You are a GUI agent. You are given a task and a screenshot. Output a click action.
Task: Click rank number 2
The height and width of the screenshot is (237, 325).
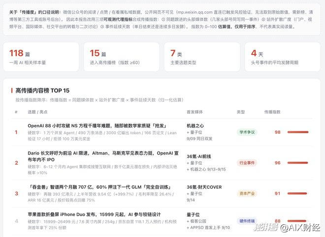pyautogui.click(x=16, y=163)
